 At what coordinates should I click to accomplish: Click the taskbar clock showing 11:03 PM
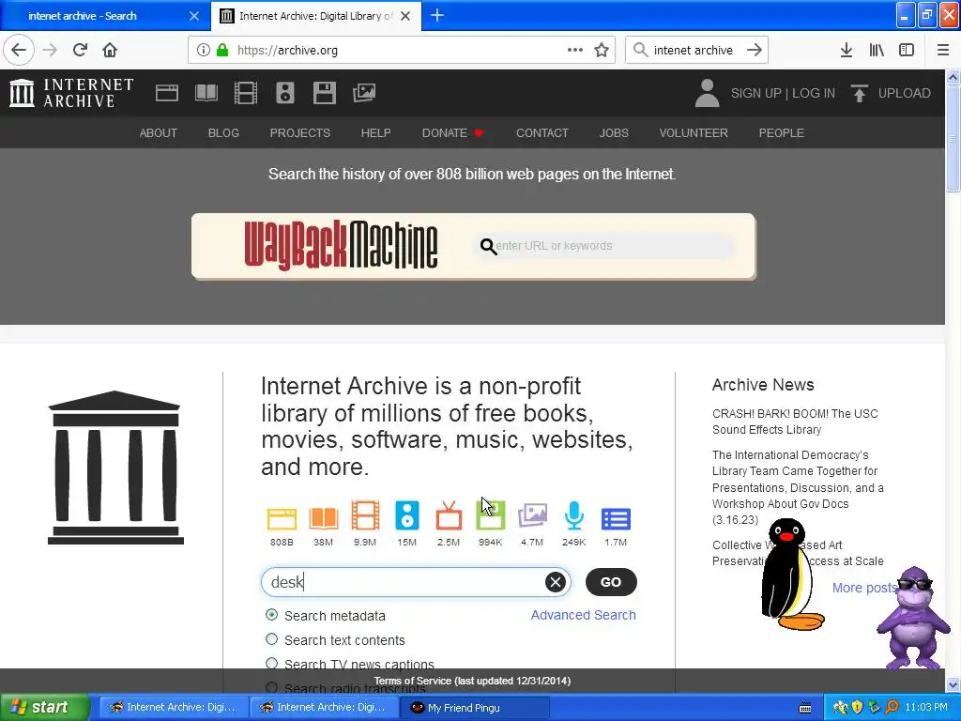[x=926, y=707]
